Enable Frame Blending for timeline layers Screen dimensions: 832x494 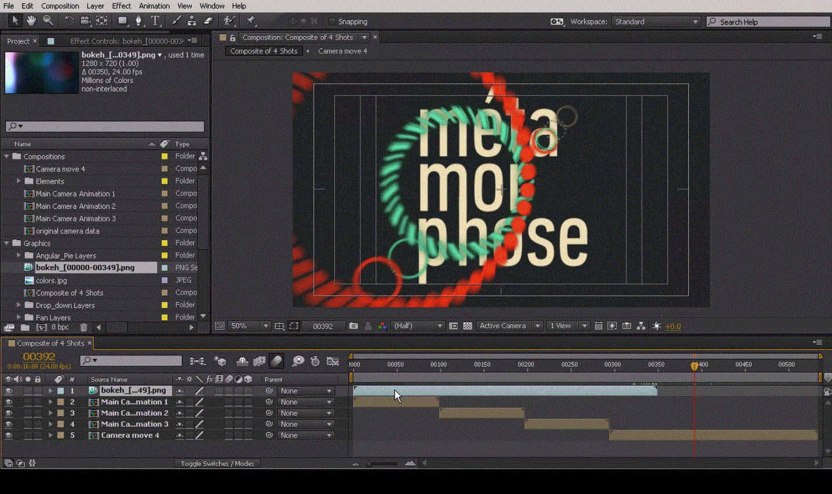coord(260,361)
